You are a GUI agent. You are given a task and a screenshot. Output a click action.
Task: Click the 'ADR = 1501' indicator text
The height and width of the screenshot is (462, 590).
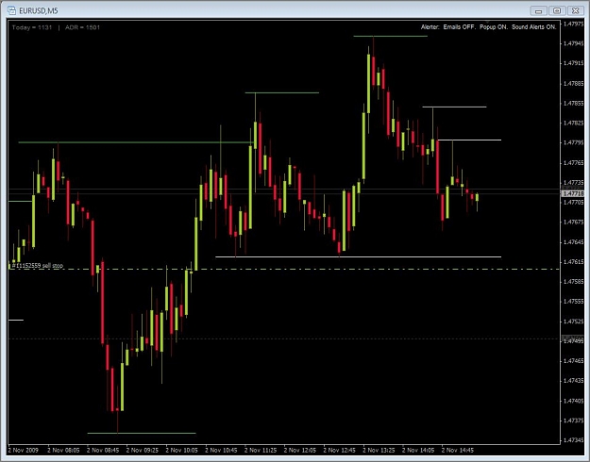(82, 27)
